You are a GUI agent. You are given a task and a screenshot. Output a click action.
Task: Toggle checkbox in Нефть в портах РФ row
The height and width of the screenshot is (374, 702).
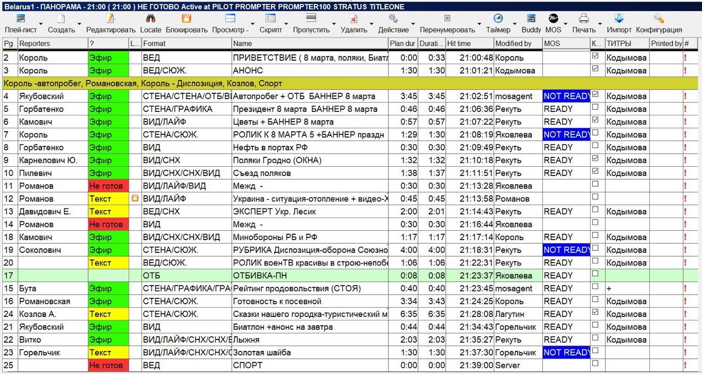pyautogui.click(x=595, y=145)
